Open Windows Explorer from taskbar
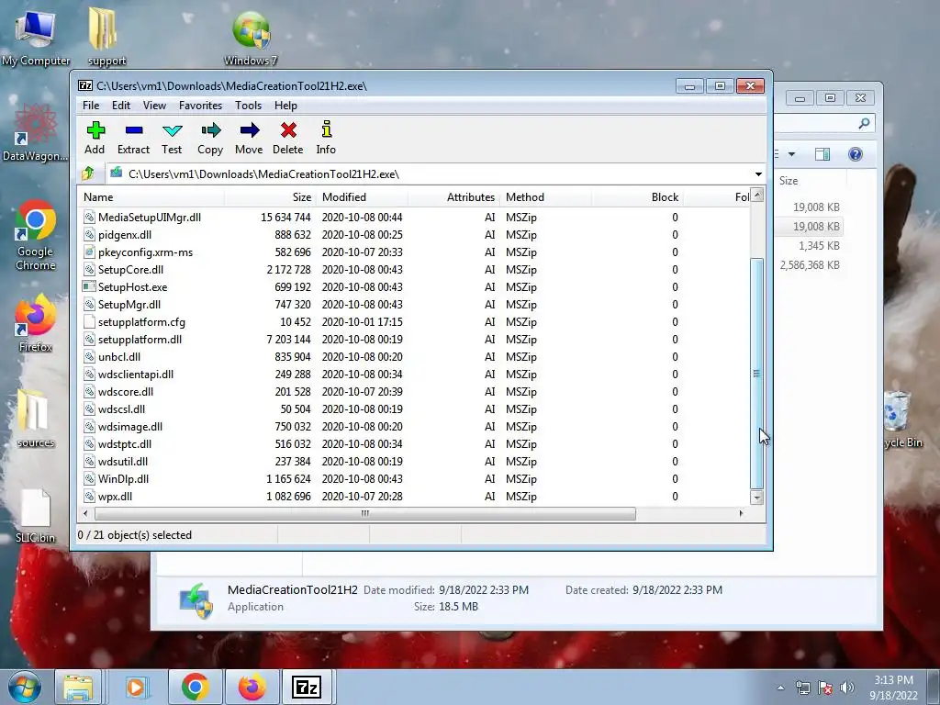Image resolution: width=940 pixels, height=705 pixels. point(79,688)
